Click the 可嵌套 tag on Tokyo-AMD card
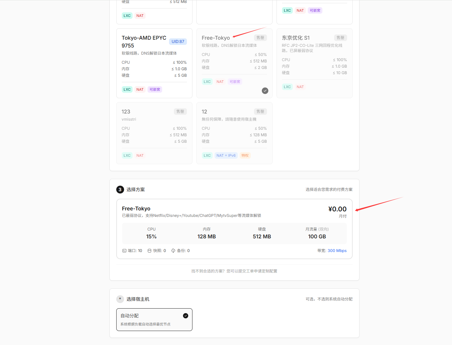Screen dimensions: 452x345 point(155,89)
